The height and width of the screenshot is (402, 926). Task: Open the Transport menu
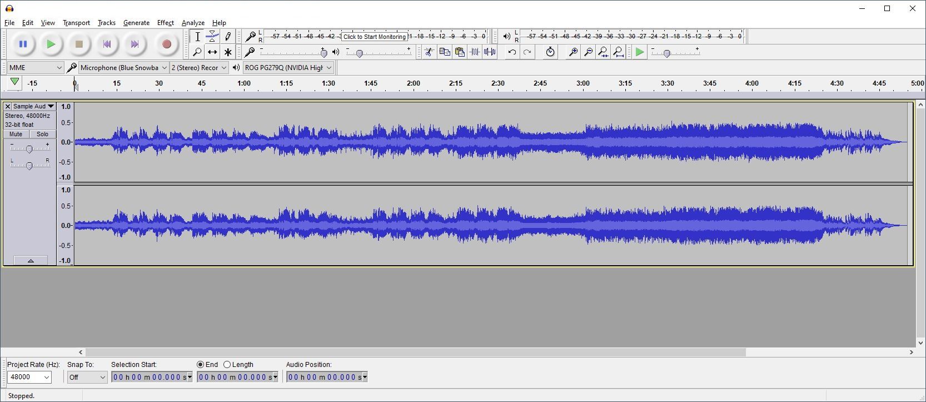76,23
